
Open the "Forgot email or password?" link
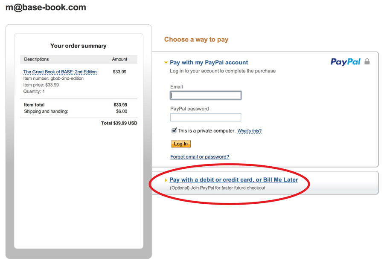coord(200,157)
